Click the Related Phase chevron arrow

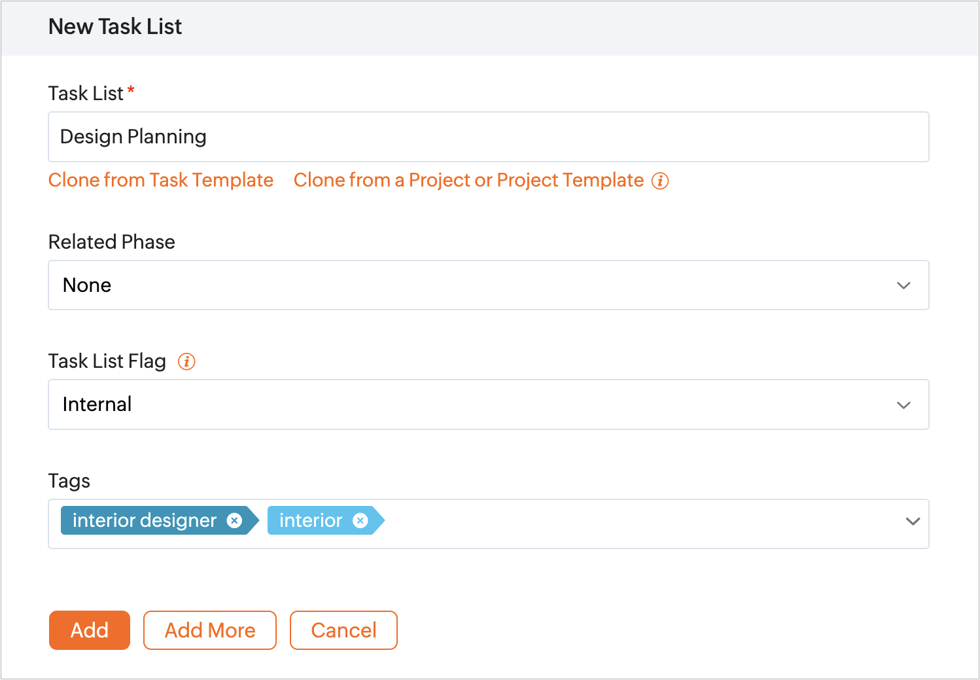(x=903, y=285)
